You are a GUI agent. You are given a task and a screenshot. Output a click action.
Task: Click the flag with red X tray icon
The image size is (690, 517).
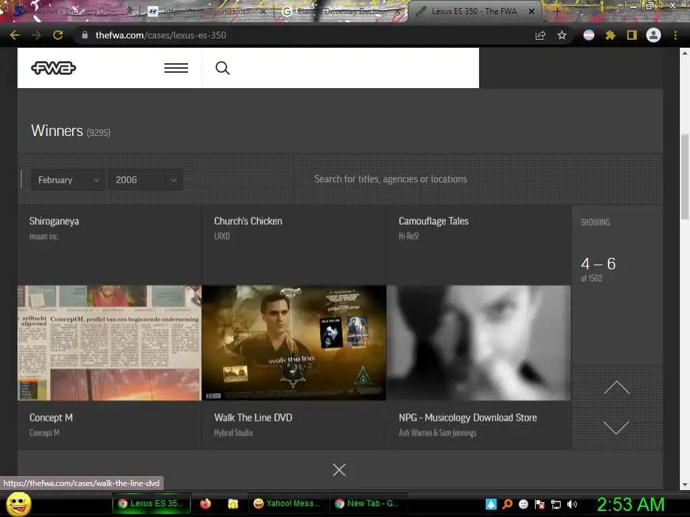coord(540,504)
